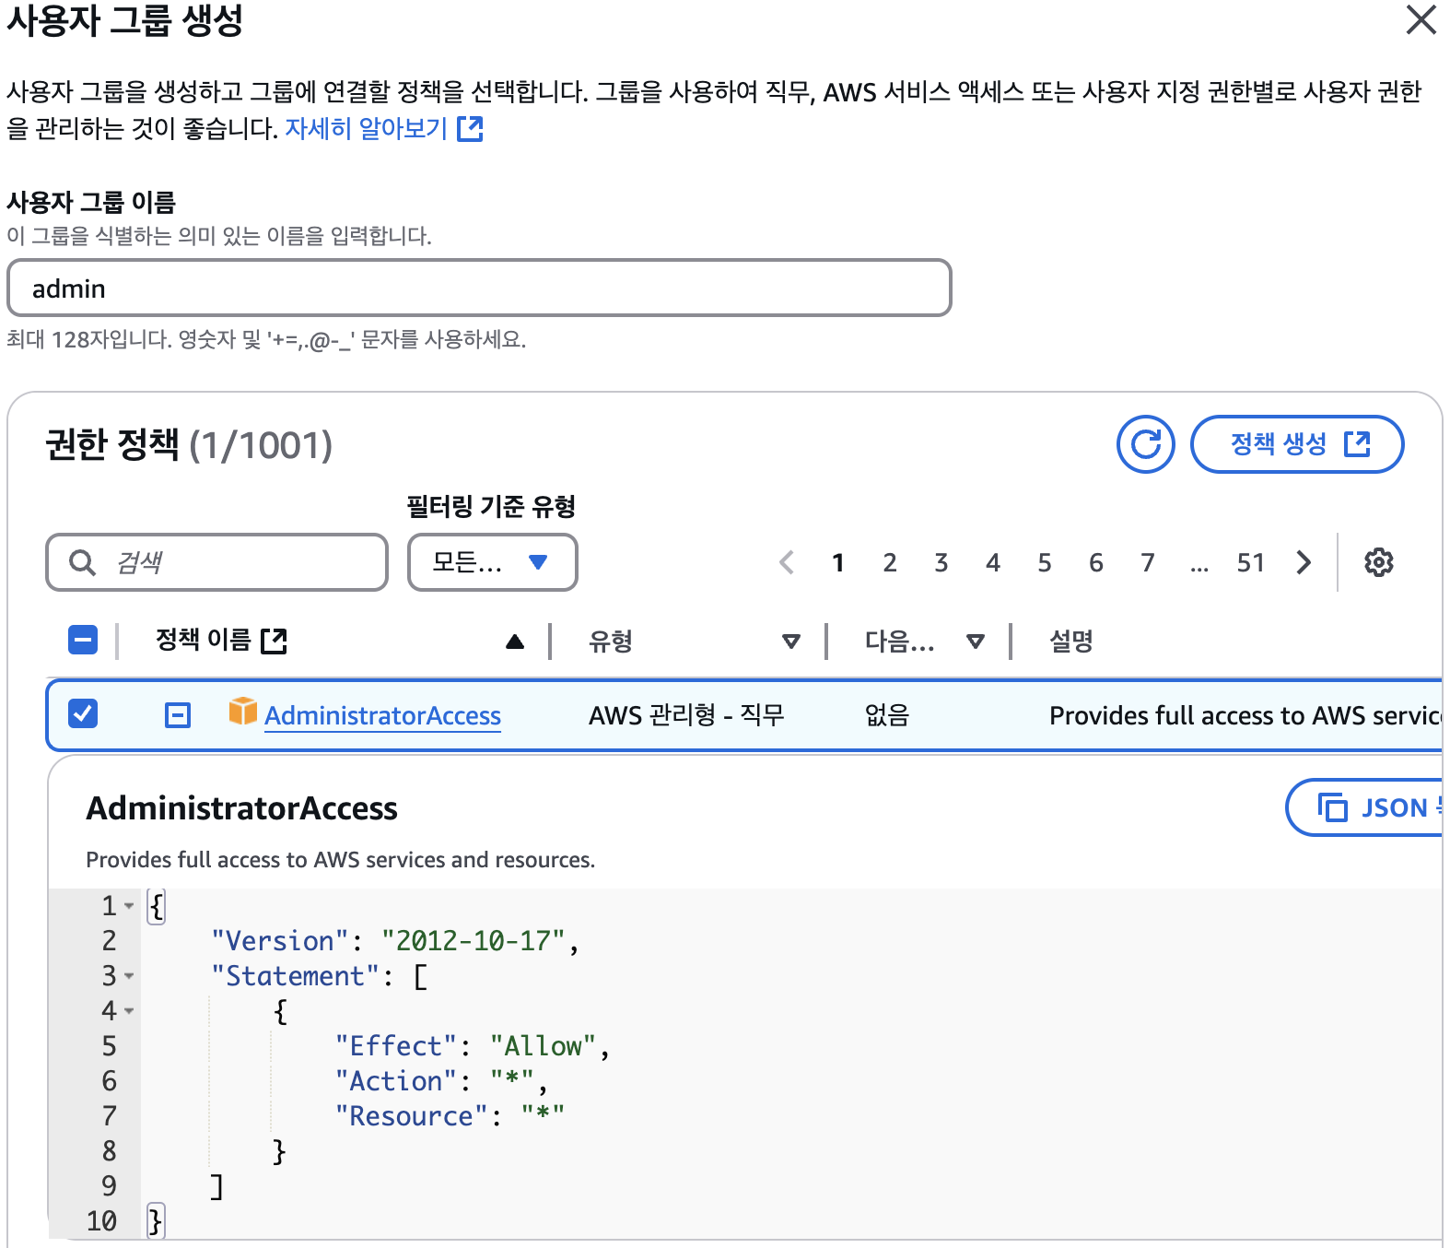The image size is (1450, 1248).
Task: Click the "Effect": "Allow" line
Action: click(x=472, y=1046)
